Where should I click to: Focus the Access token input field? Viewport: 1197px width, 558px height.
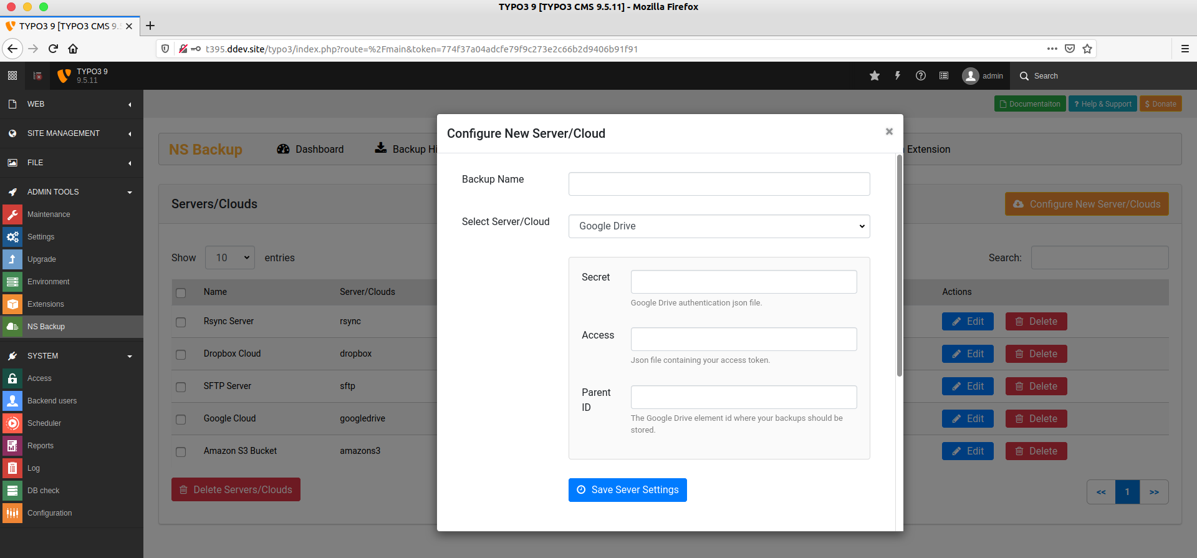(744, 339)
